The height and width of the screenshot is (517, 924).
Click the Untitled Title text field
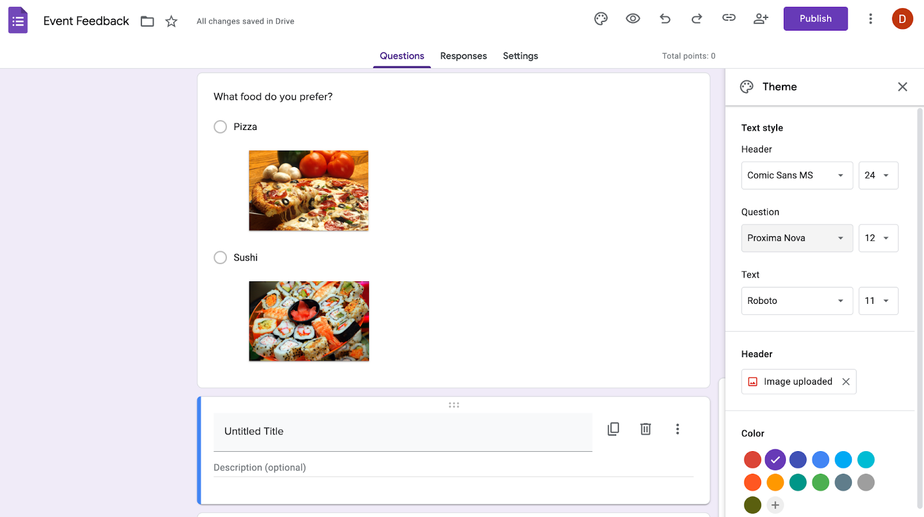pyautogui.click(x=403, y=432)
